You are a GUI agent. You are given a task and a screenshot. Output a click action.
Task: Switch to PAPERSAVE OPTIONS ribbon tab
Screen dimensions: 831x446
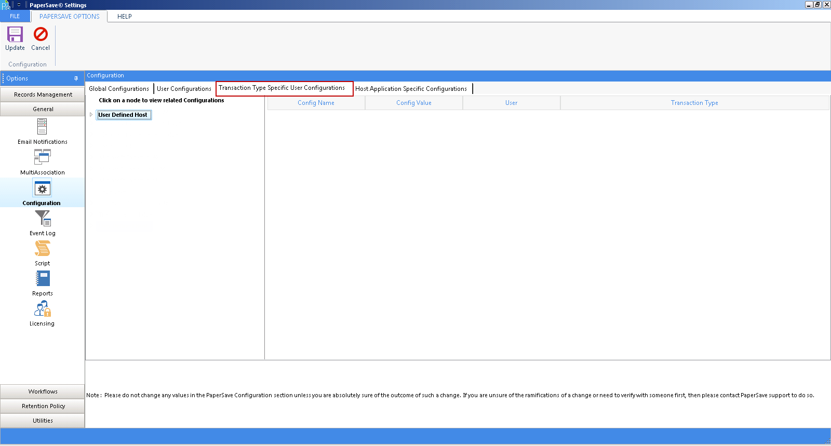click(69, 17)
